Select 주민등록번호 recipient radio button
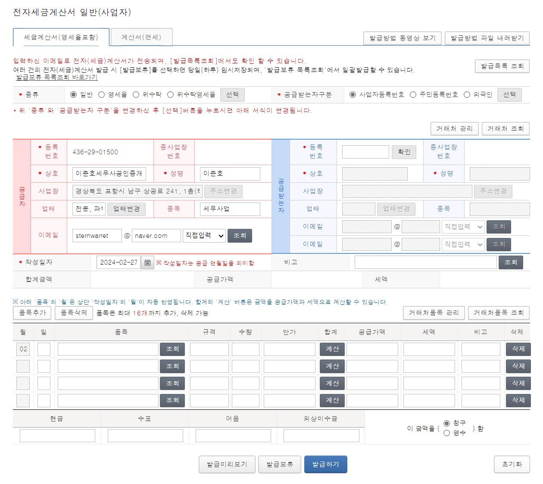Image resolution: width=543 pixels, height=484 pixels. click(413, 94)
